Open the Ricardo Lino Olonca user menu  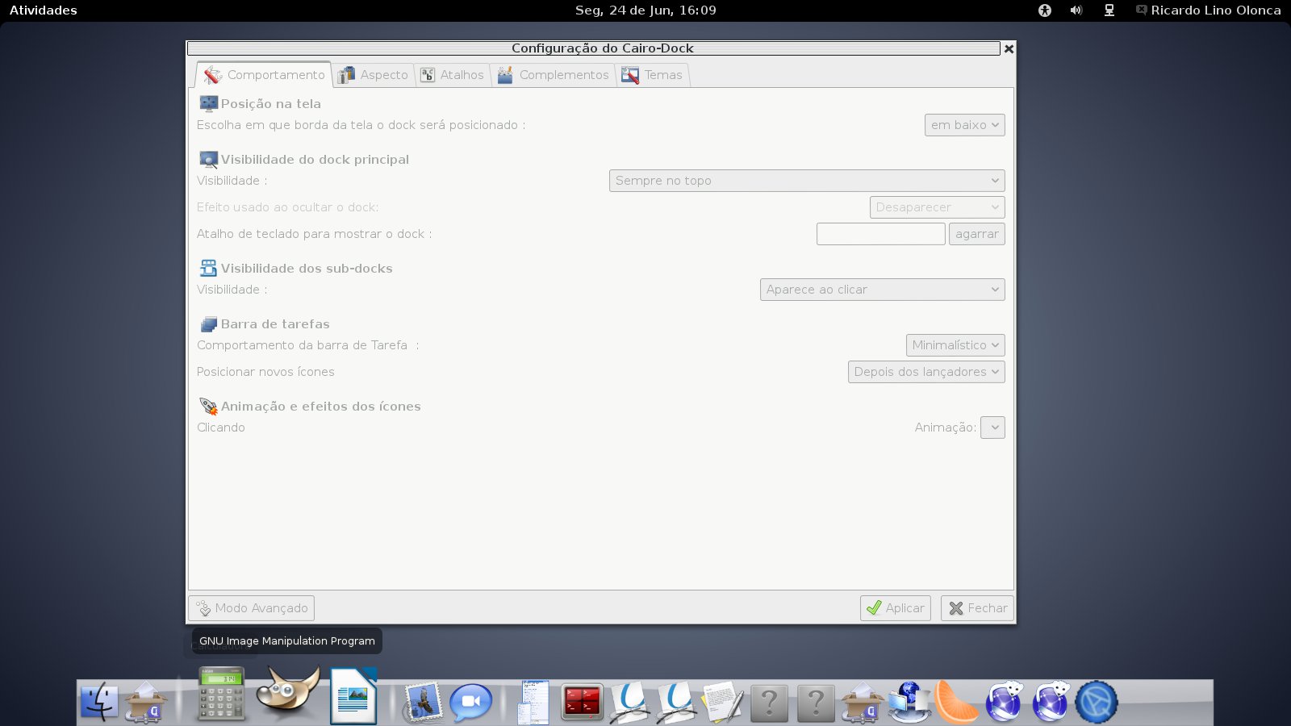1208,10
